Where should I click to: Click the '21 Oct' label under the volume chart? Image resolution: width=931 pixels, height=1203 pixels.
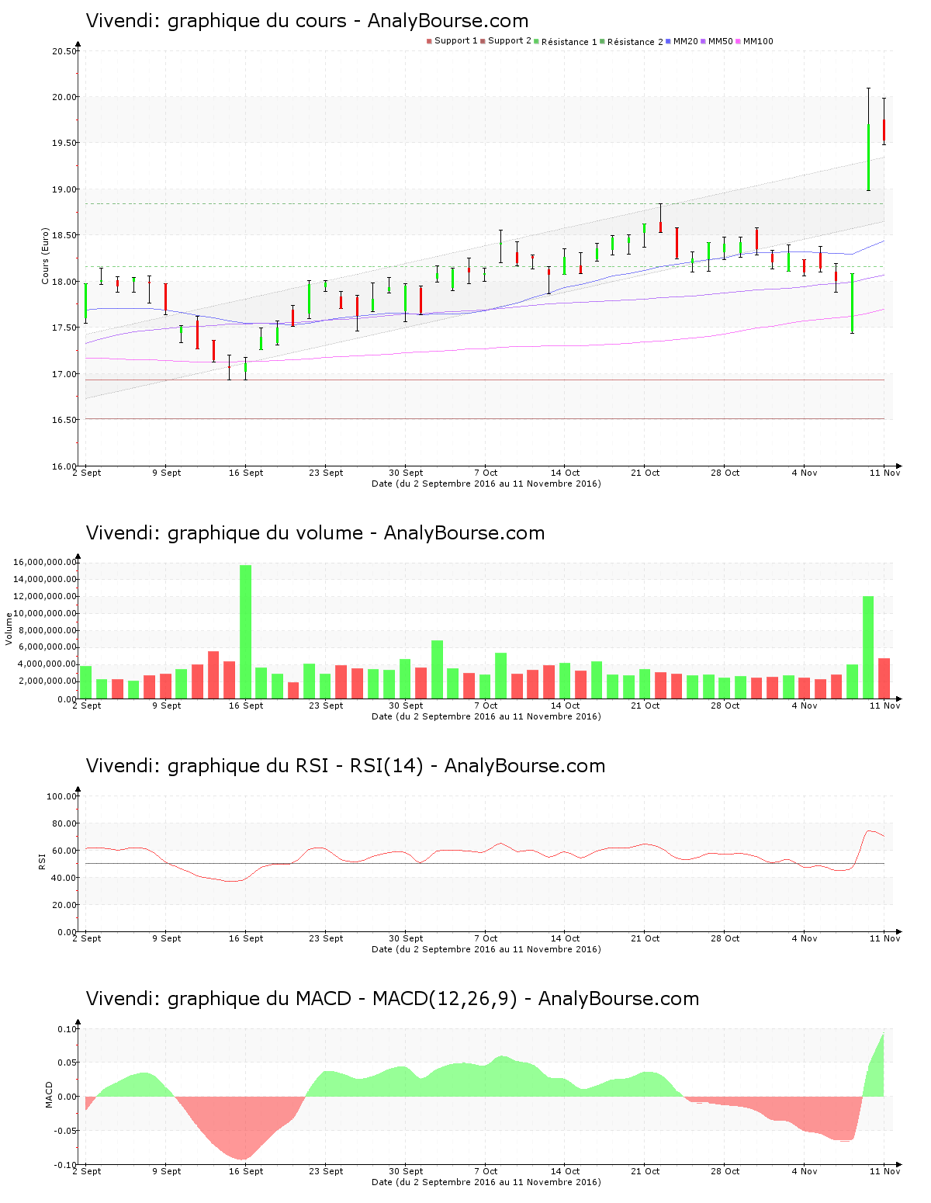tap(645, 706)
